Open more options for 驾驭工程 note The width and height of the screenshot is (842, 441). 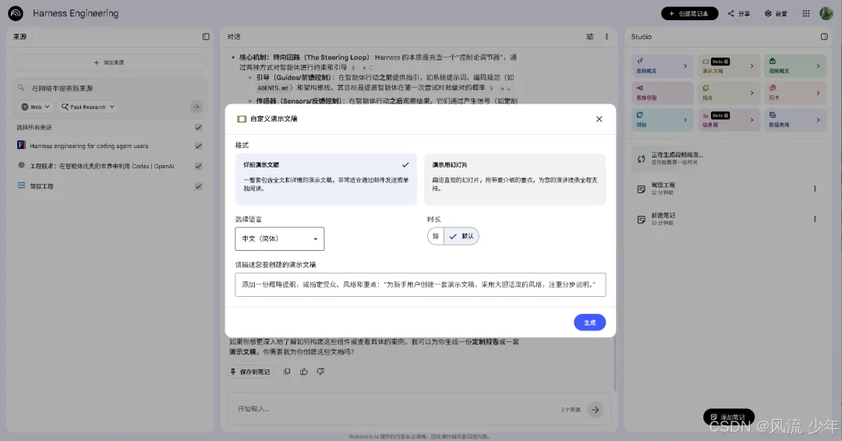815,189
